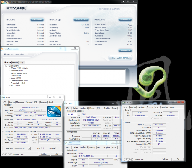Open SPD tab in Mainboard CPU-Z window
Image resolution: width=192 pixels, height=168 pixels.
pos(99,147)
